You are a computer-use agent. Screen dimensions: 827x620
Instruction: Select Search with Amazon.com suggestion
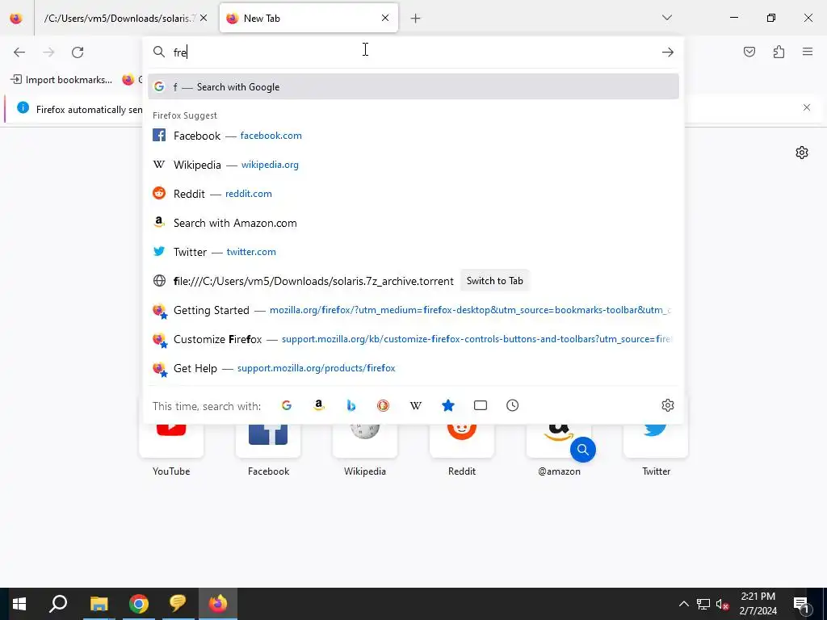pyautogui.click(x=413, y=223)
